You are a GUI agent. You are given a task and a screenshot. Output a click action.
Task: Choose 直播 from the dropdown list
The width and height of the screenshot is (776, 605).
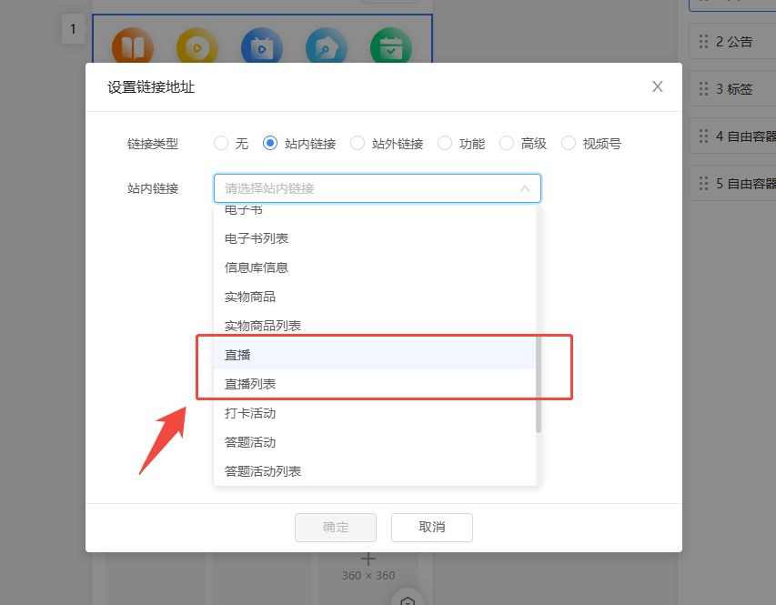[x=238, y=355]
